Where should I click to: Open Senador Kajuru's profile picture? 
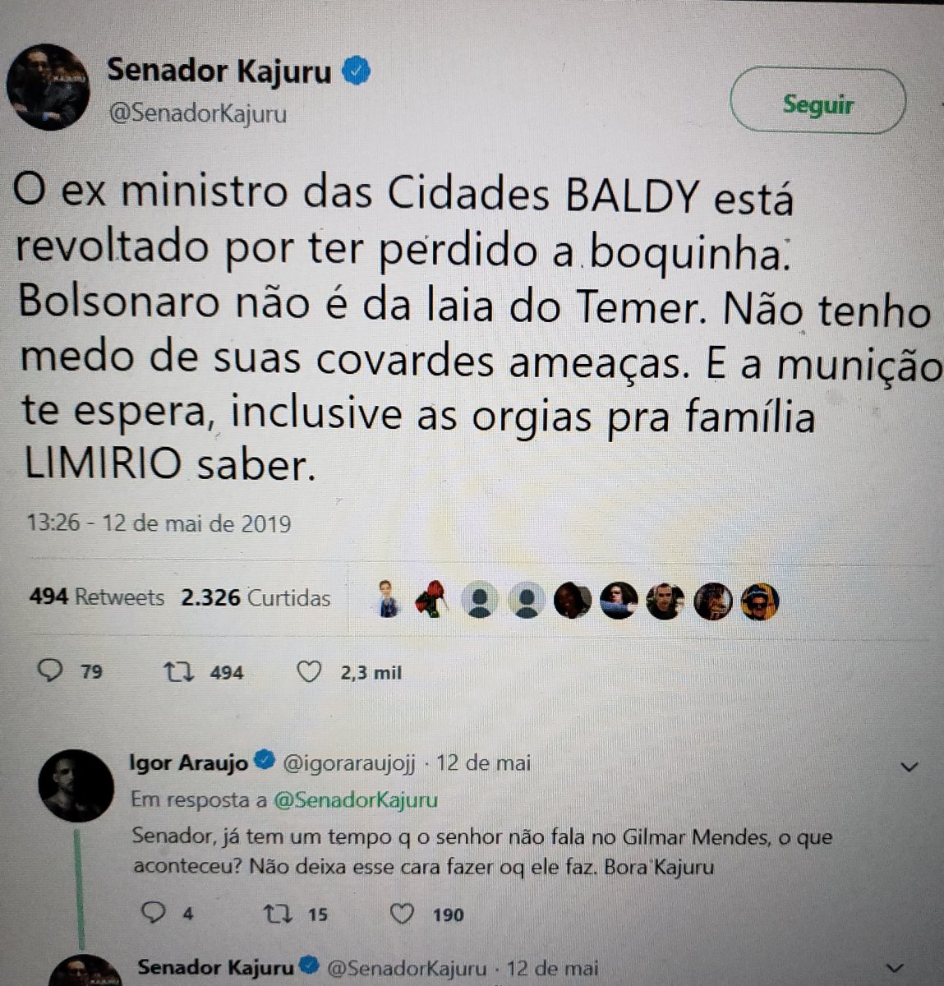(47, 87)
